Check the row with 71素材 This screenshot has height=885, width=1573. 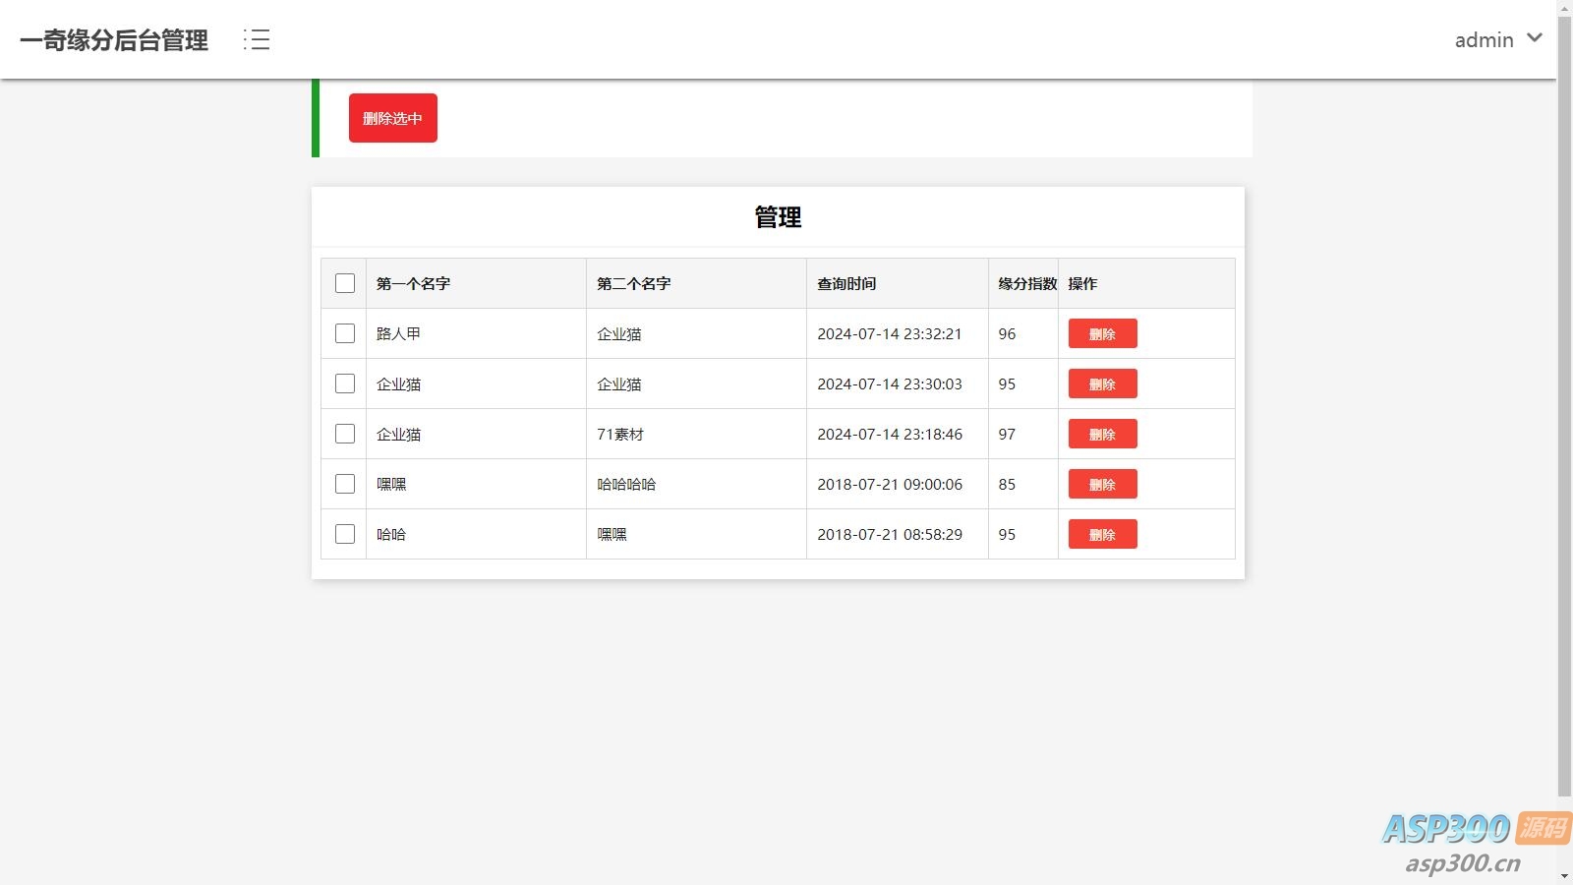[x=345, y=434]
